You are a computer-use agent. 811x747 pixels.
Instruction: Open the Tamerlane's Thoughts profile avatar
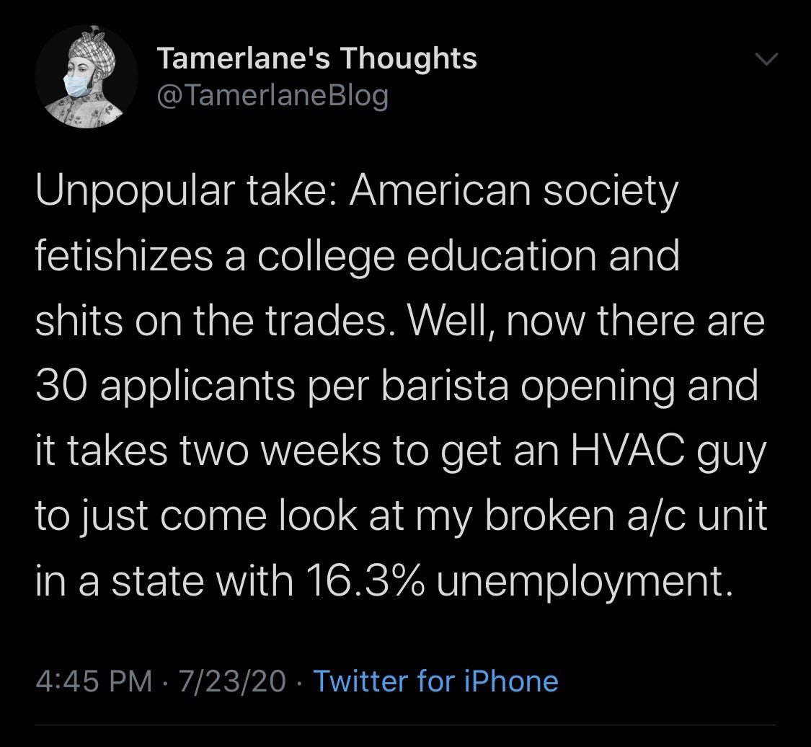(x=87, y=76)
